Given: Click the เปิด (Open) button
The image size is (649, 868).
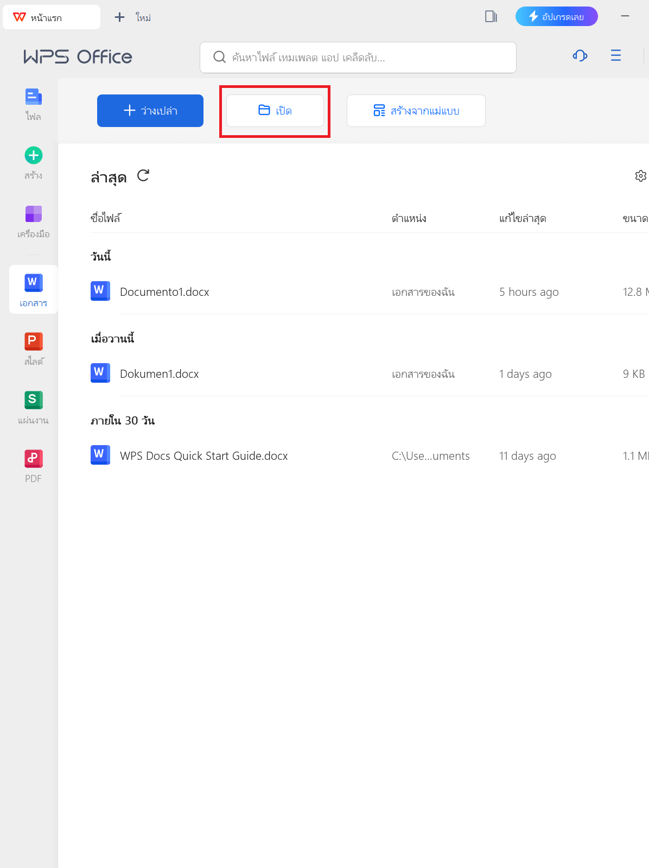Looking at the screenshot, I should [x=275, y=111].
